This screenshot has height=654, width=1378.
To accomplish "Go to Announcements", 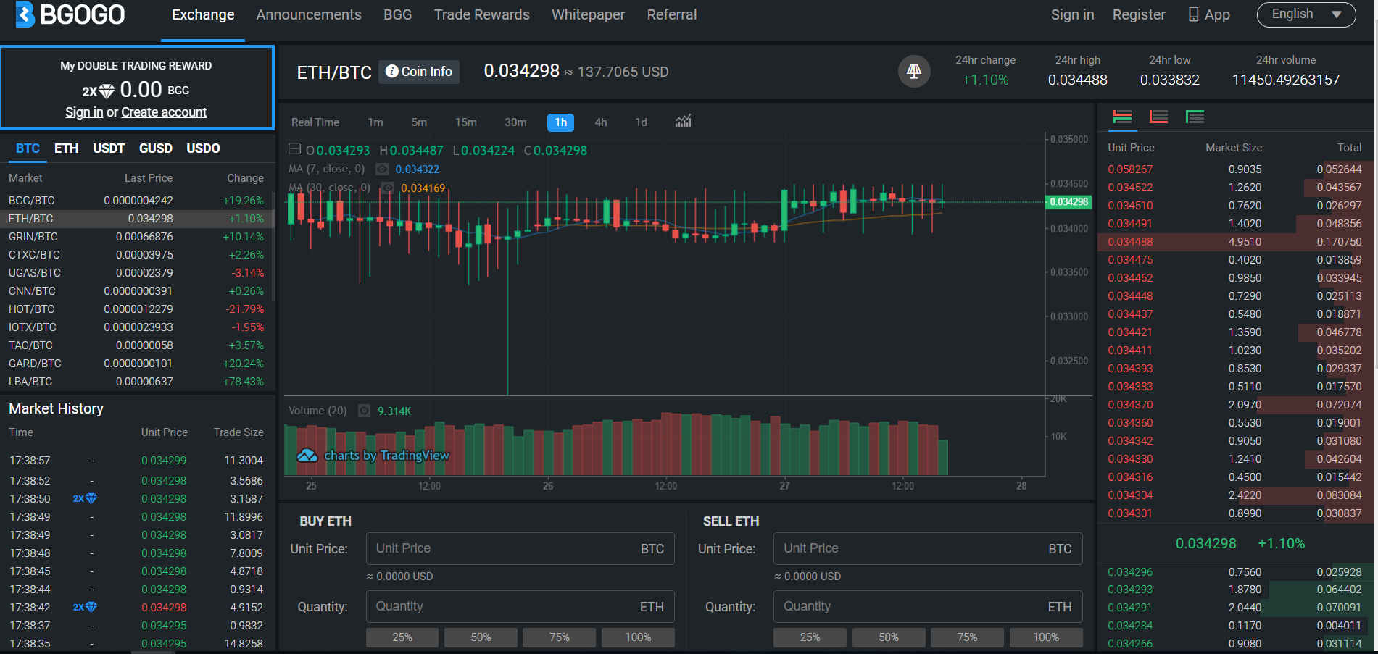I will 309,14.
